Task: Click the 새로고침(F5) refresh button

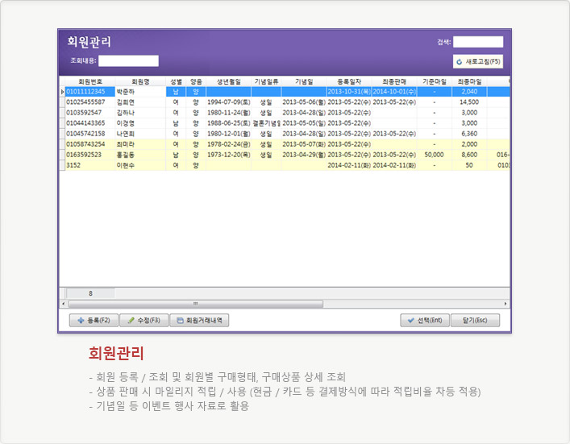Action: tap(477, 61)
